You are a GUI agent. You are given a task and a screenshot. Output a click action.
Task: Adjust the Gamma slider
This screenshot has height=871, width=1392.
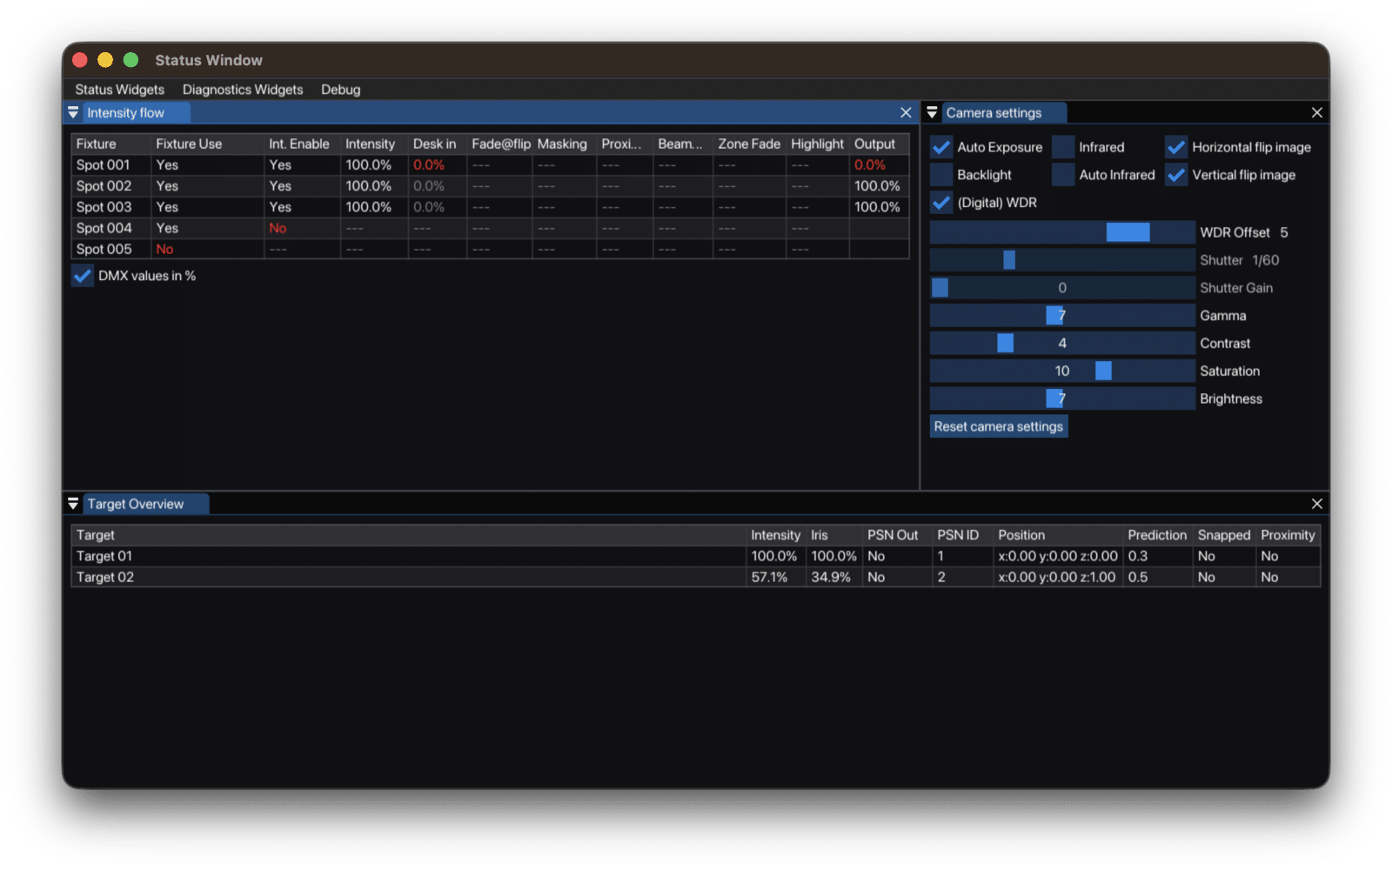click(1062, 316)
